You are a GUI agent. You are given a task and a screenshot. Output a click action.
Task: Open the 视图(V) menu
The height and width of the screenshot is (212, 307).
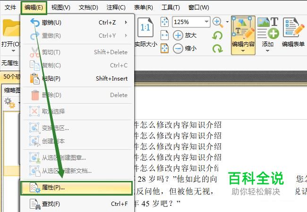click(x=61, y=8)
